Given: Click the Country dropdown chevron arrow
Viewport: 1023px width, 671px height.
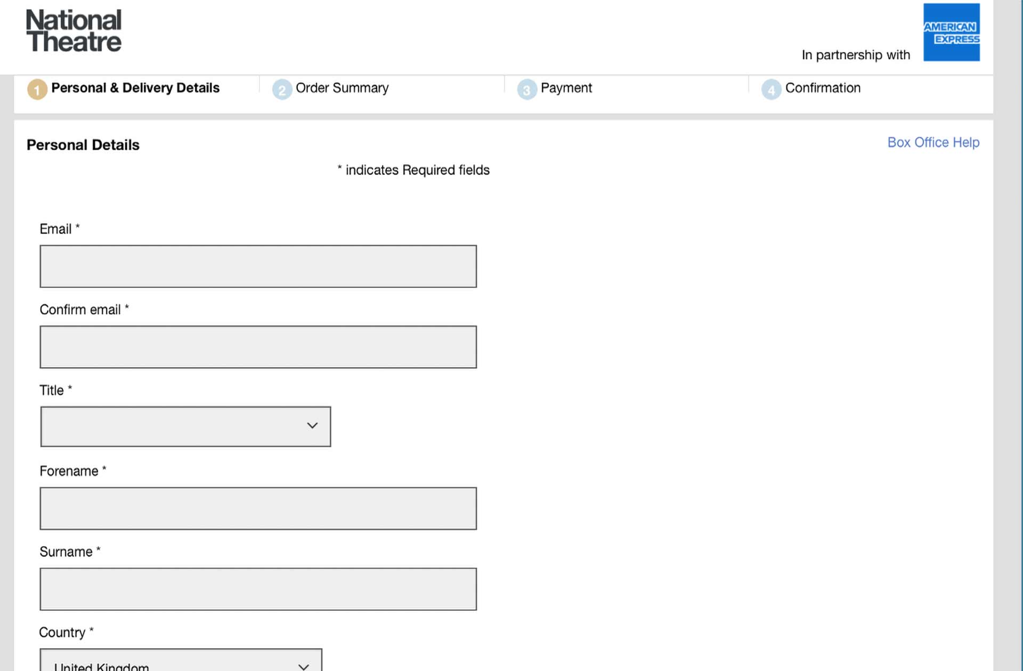Looking at the screenshot, I should [304, 666].
